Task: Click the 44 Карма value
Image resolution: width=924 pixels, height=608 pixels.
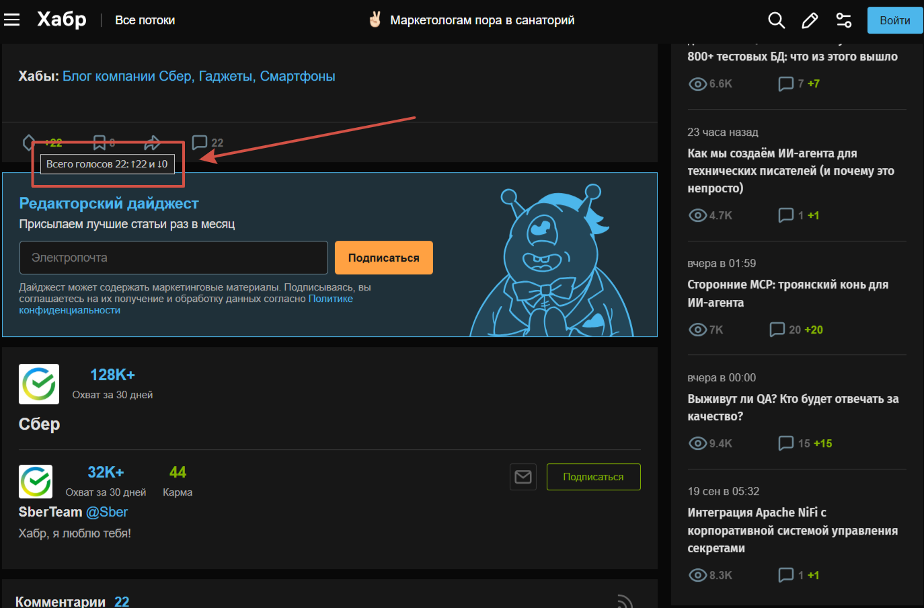Action: (x=178, y=472)
